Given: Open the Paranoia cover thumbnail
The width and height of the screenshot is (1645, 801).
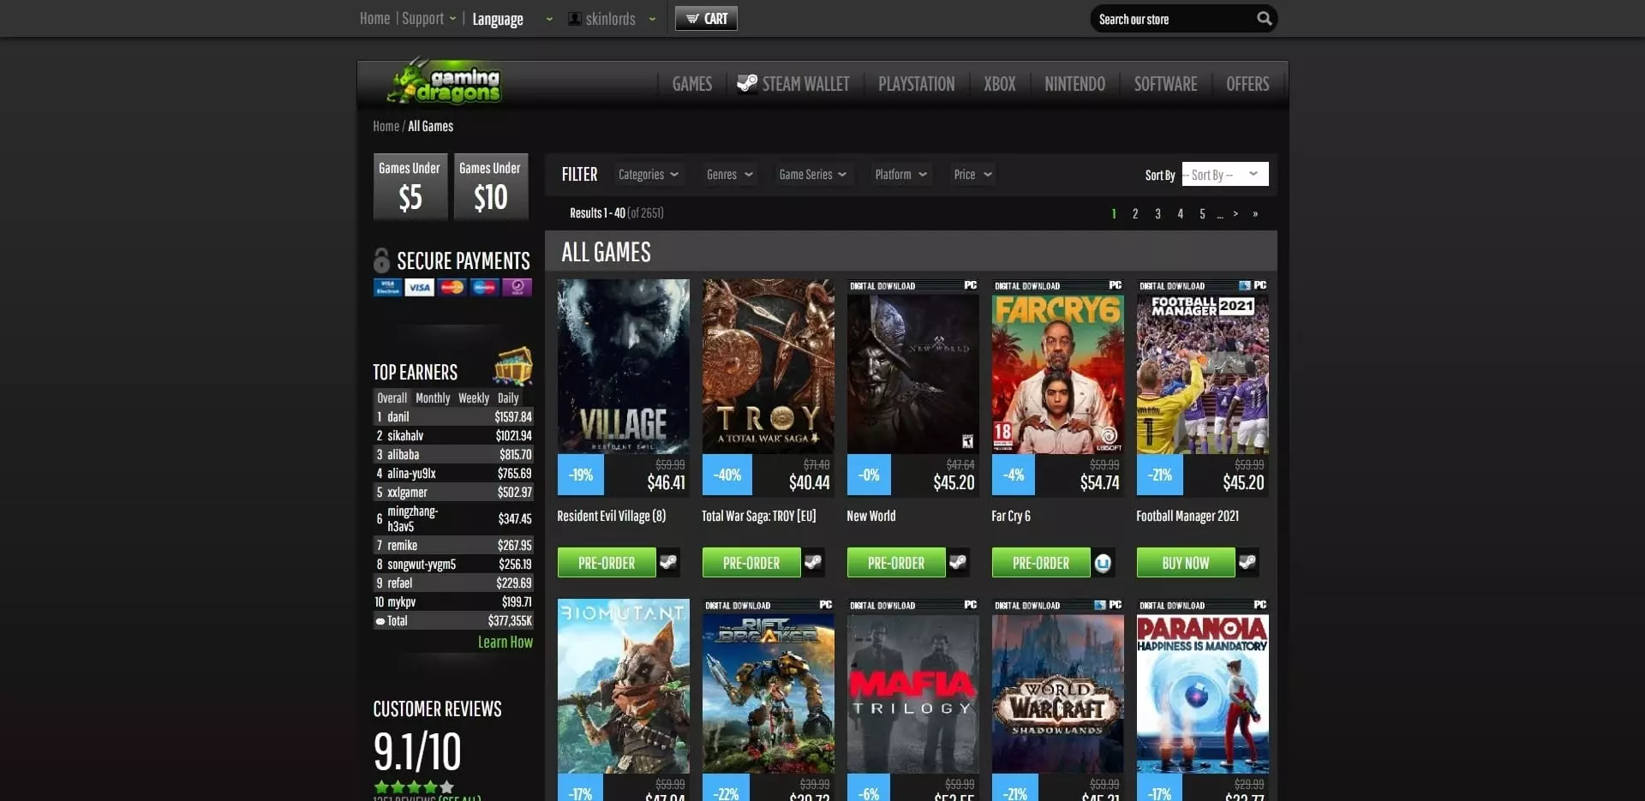Looking at the screenshot, I should (1202, 685).
